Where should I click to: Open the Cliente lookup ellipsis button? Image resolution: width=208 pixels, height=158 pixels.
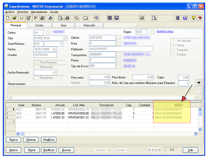(x=119, y=38)
